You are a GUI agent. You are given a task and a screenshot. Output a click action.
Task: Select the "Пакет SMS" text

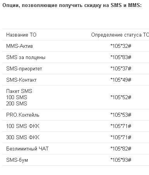[19, 91]
